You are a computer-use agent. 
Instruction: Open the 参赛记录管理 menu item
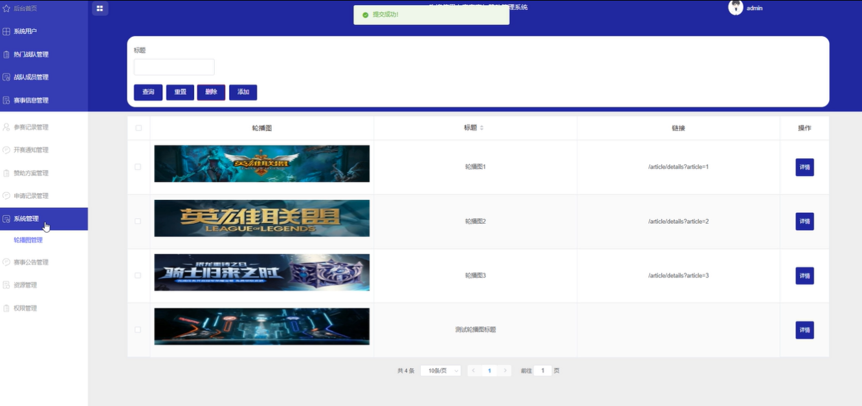coord(44,127)
